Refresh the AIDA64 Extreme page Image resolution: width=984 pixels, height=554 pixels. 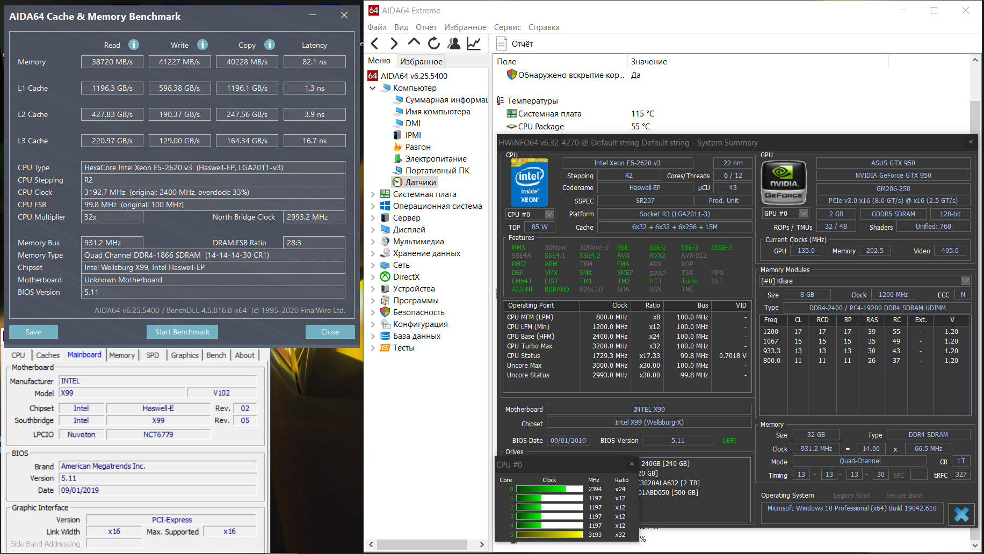point(434,43)
